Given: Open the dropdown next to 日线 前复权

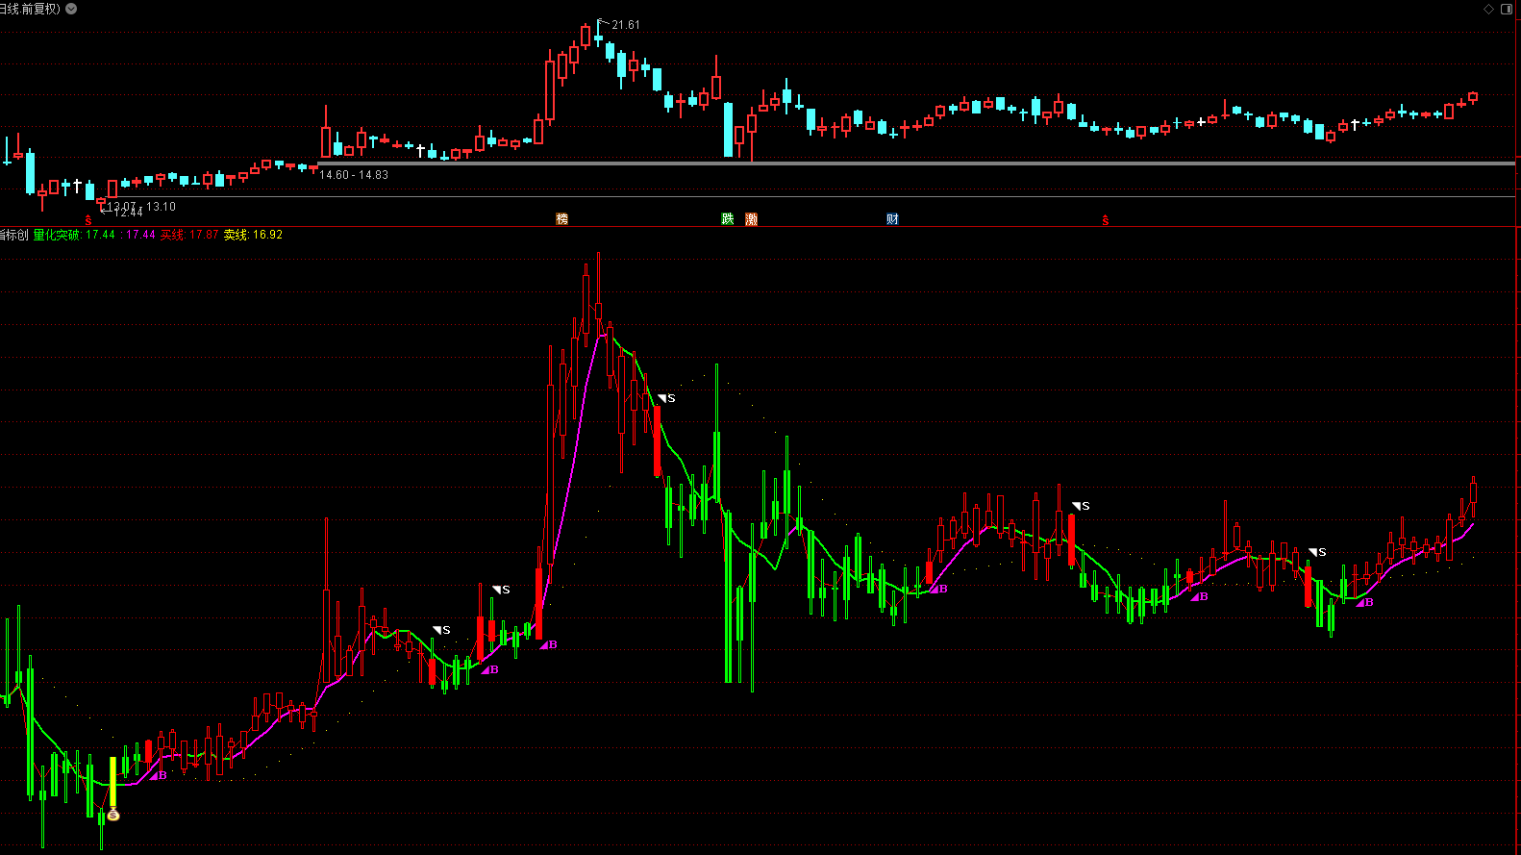Looking at the screenshot, I should [71, 9].
